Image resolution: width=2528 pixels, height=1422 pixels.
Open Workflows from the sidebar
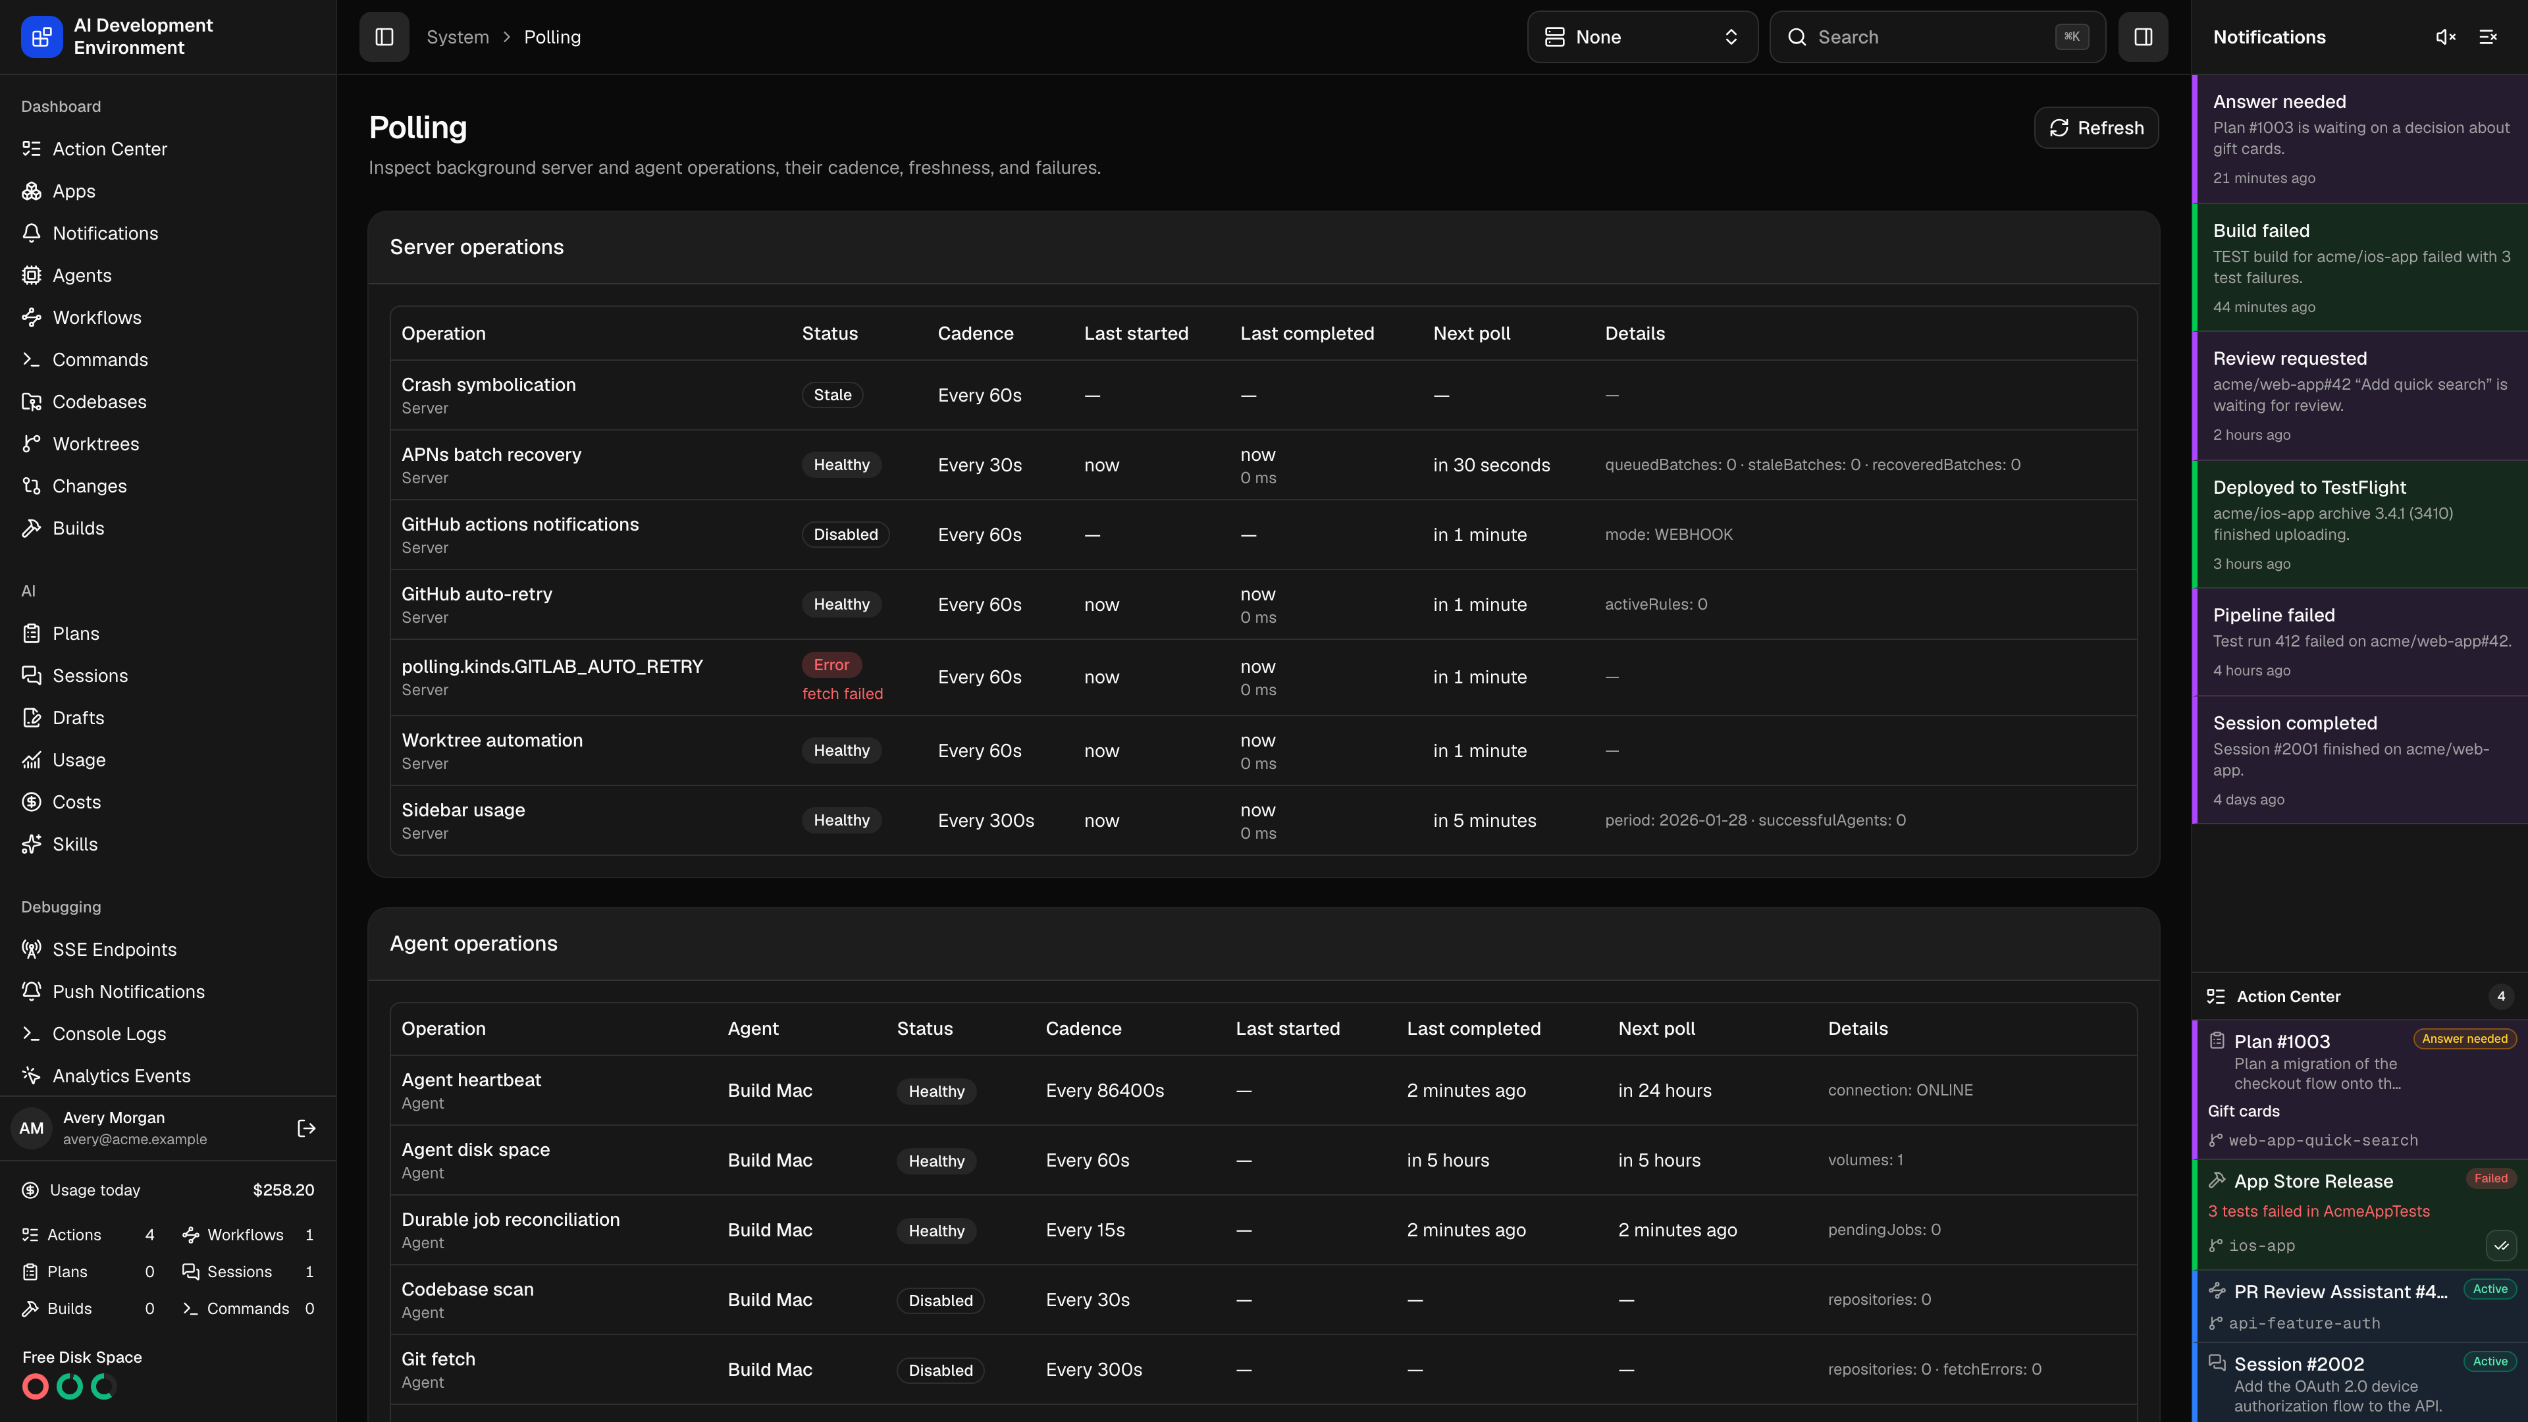pos(168,318)
